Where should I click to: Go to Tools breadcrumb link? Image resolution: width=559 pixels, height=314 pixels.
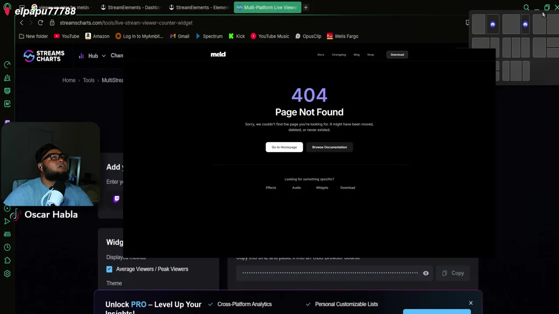pos(89,80)
